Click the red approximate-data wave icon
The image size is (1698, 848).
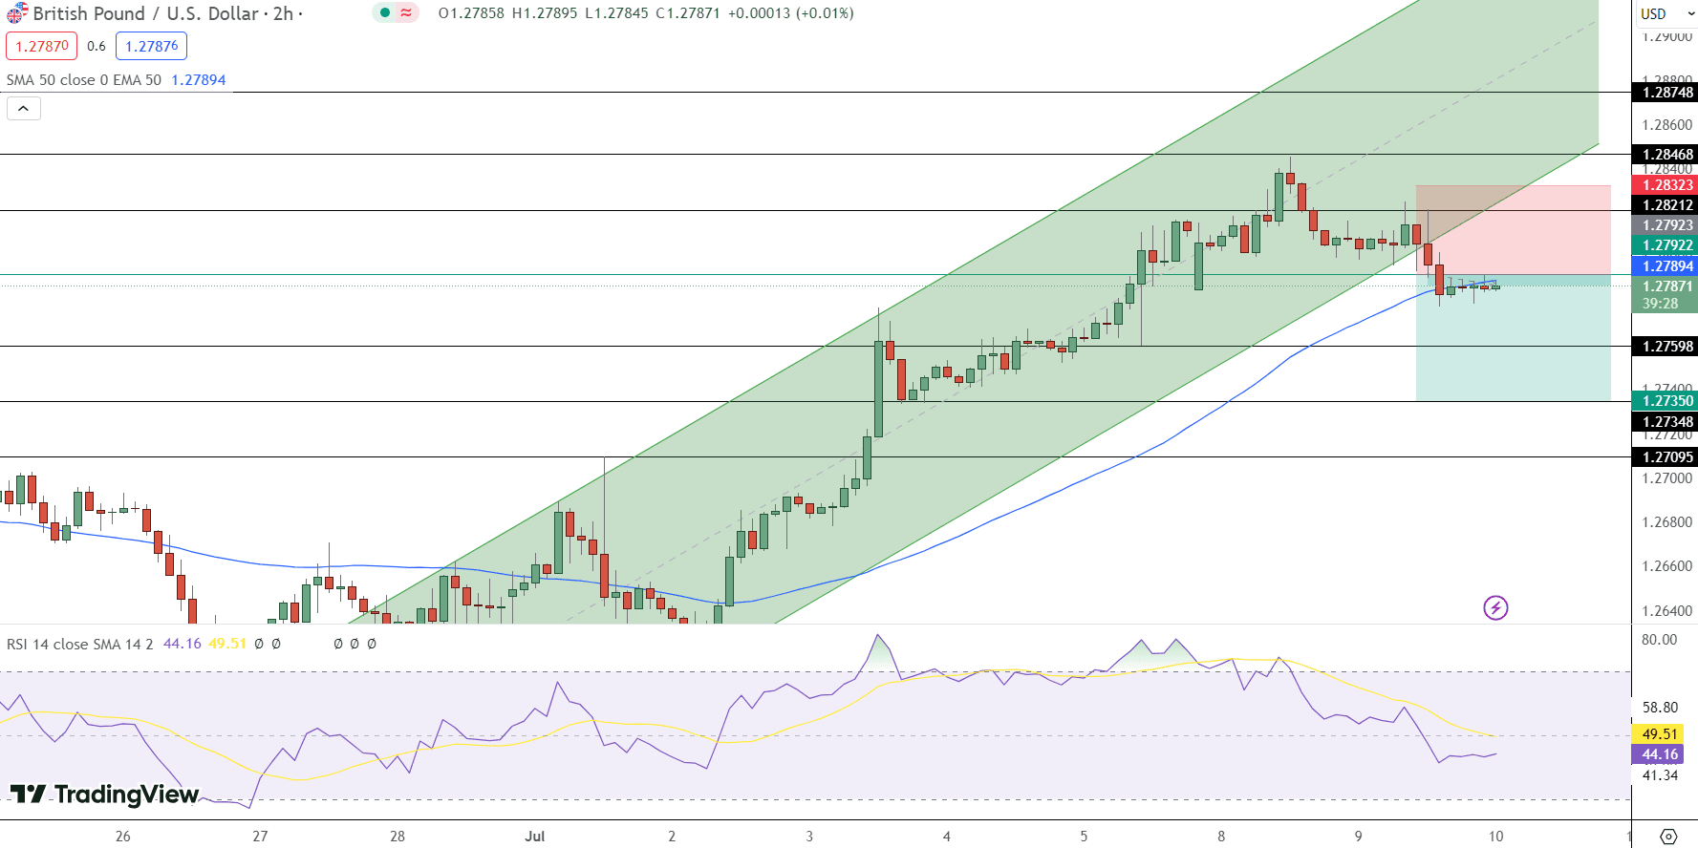[406, 13]
